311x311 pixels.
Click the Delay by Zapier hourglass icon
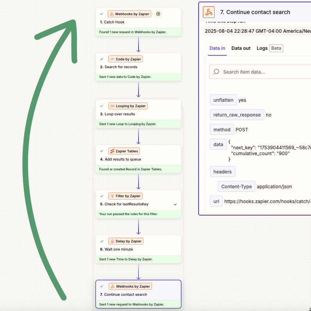pyautogui.click(x=112, y=241)
